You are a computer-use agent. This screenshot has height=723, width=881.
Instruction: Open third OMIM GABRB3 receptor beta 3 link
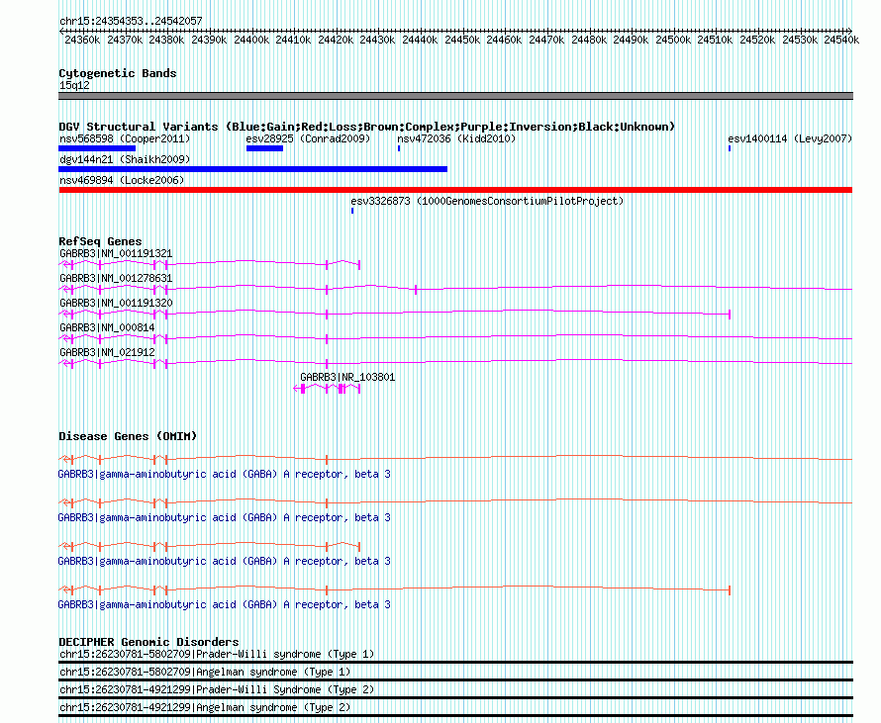[224, 562]
